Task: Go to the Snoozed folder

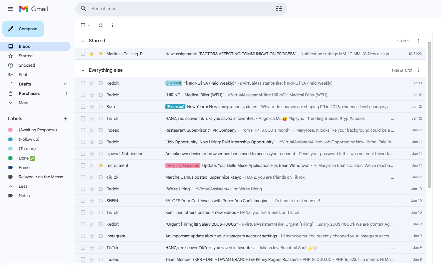Action: click(x=27, y=65)
